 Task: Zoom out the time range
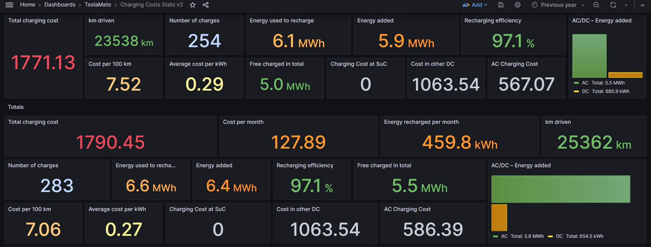click(596, 5)
